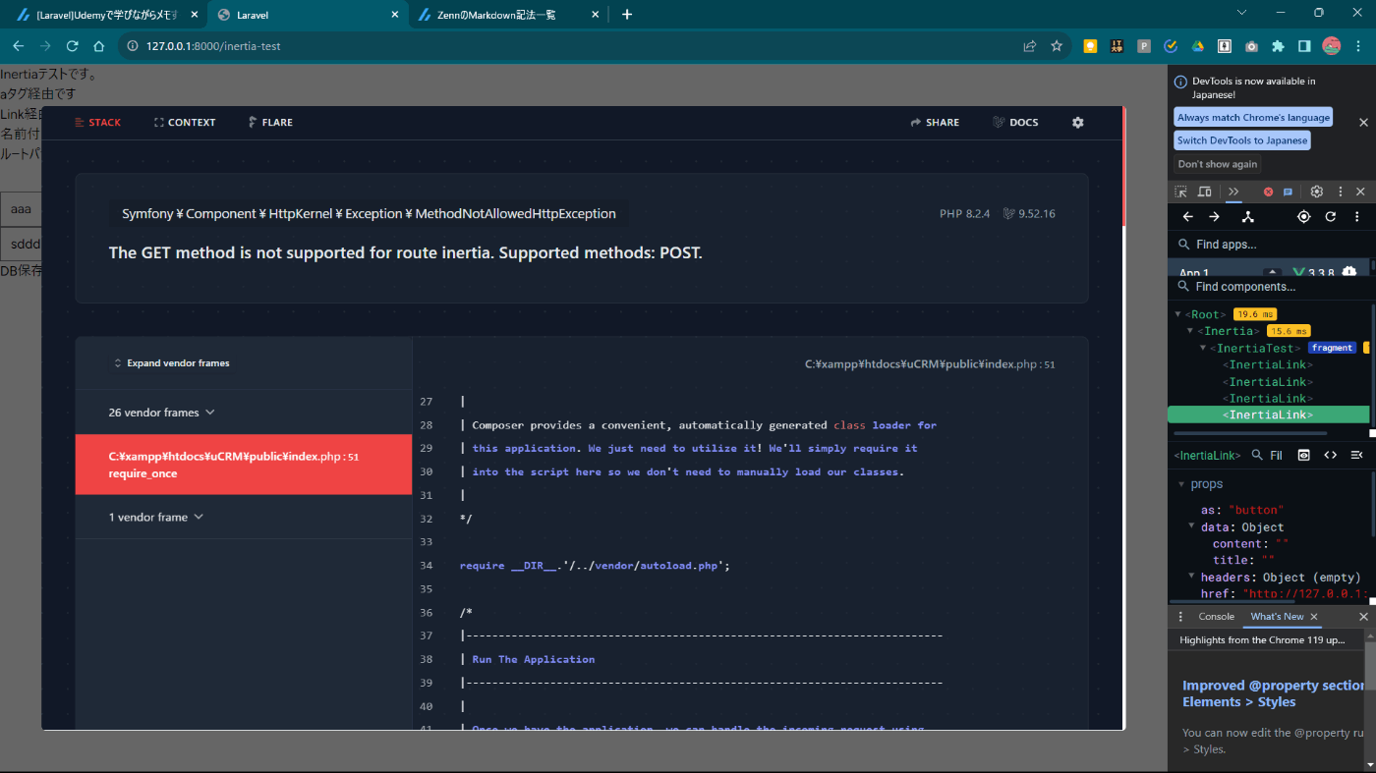Switch to the STACK tab
The width and height of the screenshot is (1376, 773).
pos(97,123)
